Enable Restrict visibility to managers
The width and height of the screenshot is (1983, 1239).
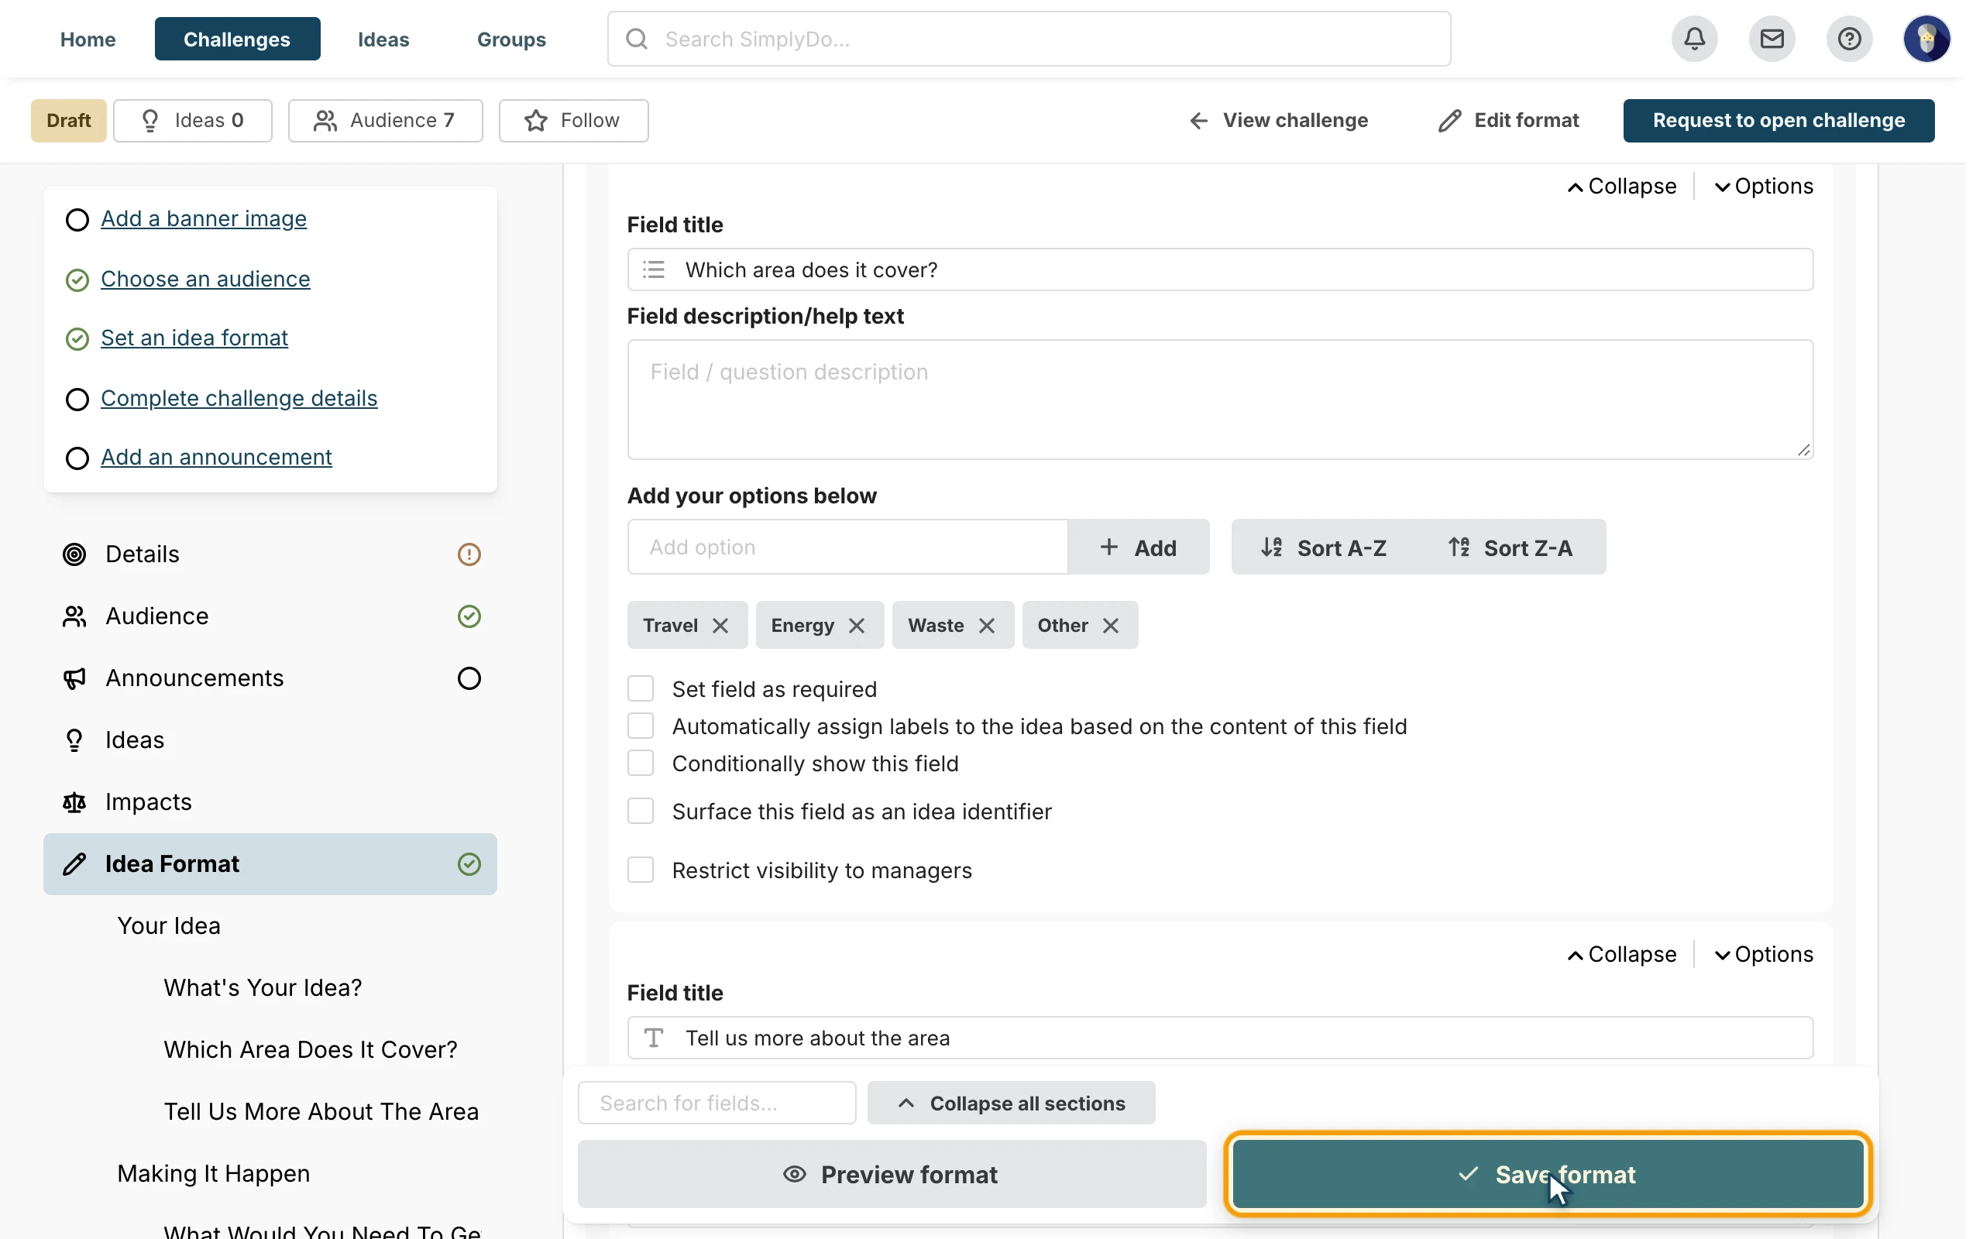tap(641, 870)
